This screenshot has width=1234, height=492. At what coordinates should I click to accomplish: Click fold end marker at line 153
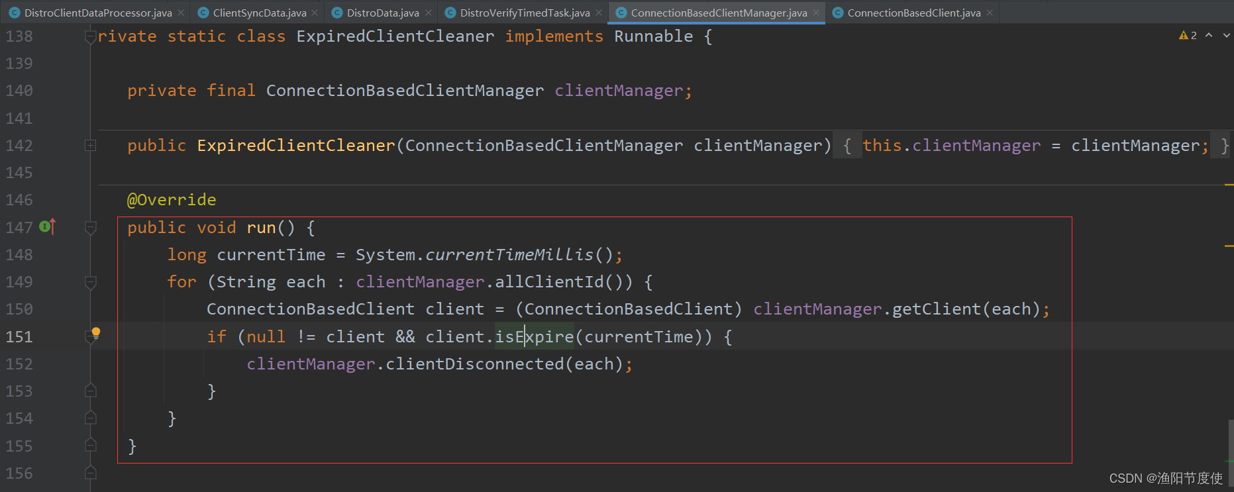91,391
